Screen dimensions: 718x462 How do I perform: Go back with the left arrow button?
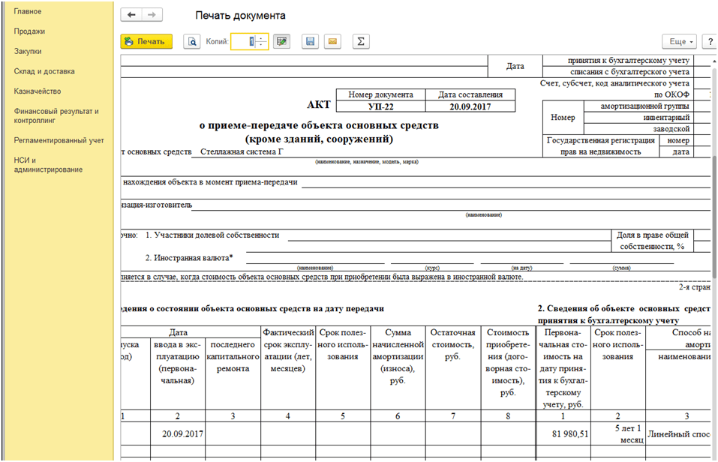131,15
